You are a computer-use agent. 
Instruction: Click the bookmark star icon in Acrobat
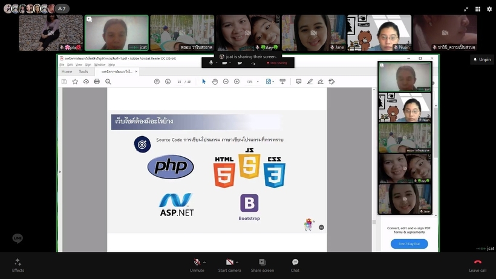(x=75, y=82)
